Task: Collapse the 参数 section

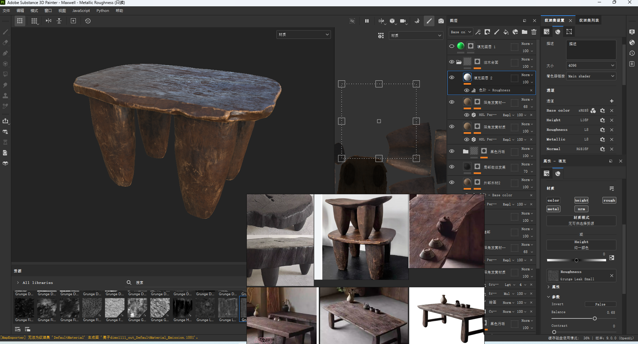Action: 549,297
